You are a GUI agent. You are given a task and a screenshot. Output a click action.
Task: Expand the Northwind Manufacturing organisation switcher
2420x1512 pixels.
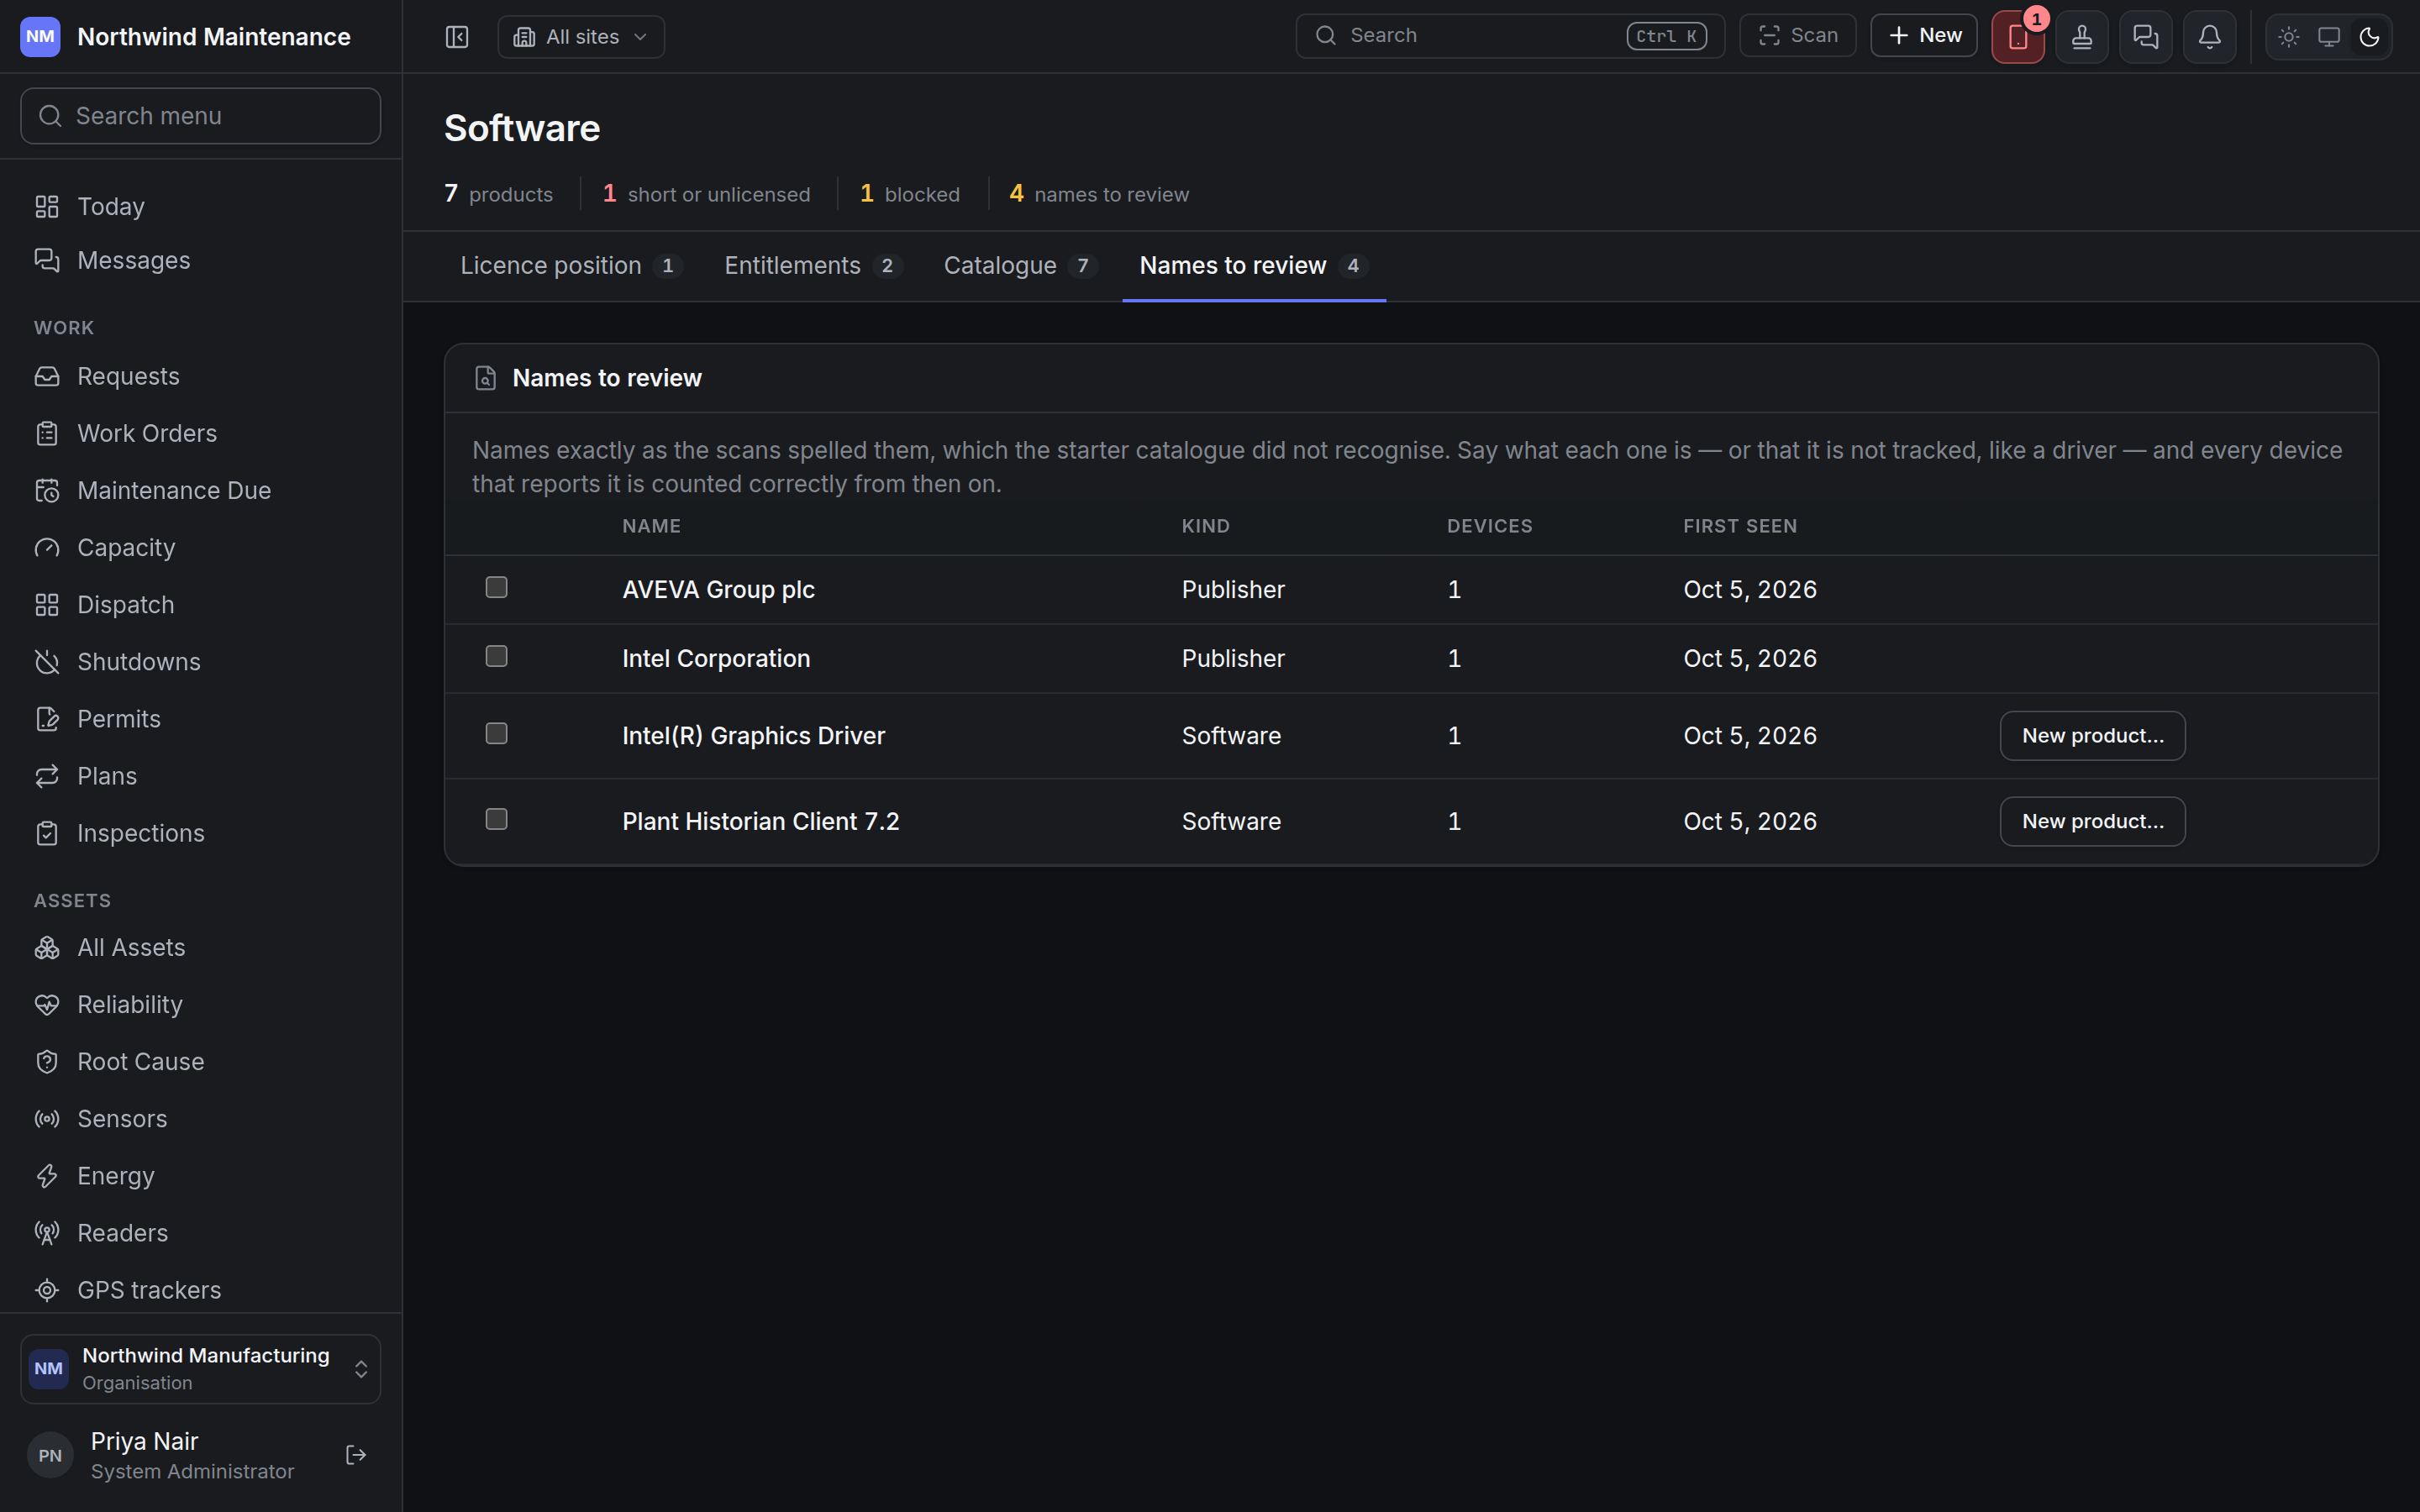pos(200,1369)
